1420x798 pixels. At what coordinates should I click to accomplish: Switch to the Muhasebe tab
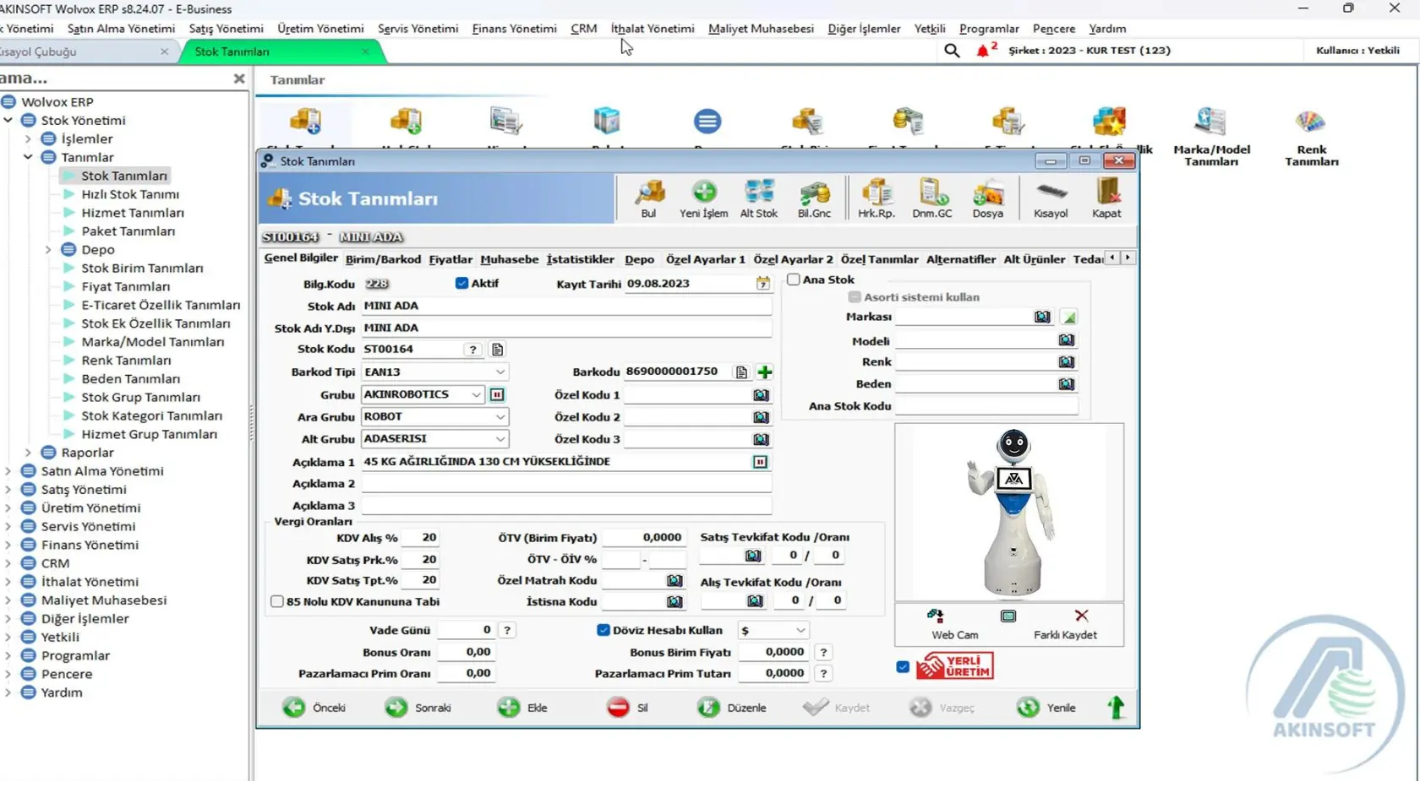(509, 259)
